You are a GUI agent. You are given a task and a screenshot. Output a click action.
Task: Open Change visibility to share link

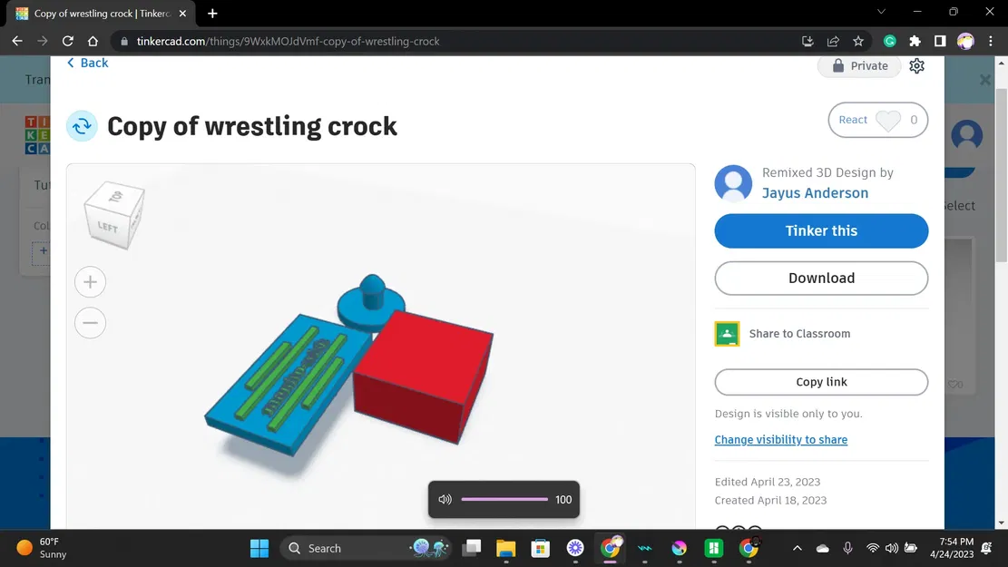pos(781,439)
